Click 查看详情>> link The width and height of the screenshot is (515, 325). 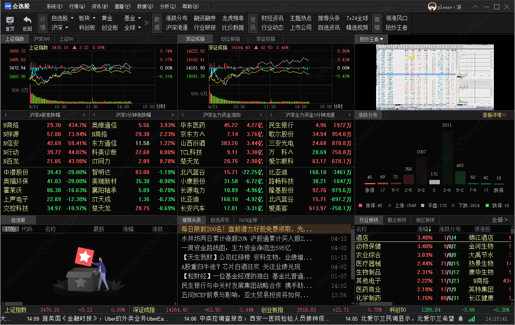494,115
